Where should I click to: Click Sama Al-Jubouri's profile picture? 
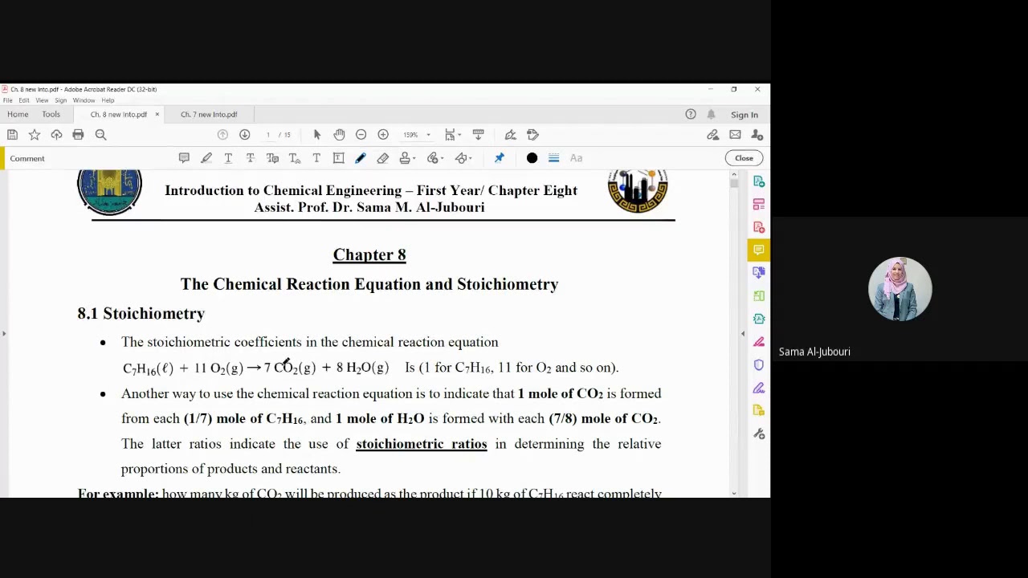899,289
